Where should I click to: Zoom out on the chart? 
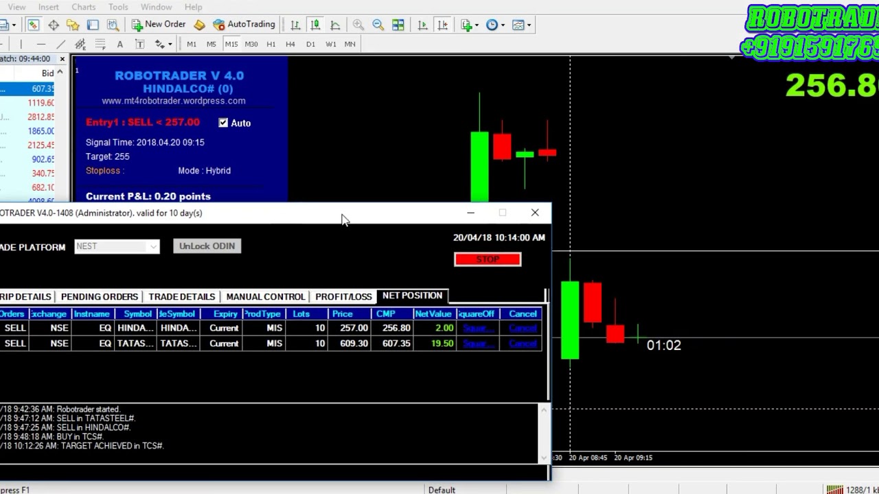[378, 25]
